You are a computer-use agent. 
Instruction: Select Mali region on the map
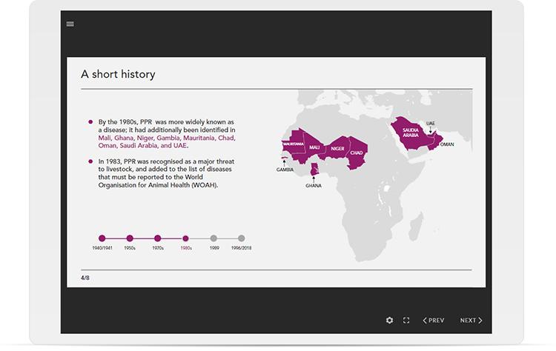315,147
